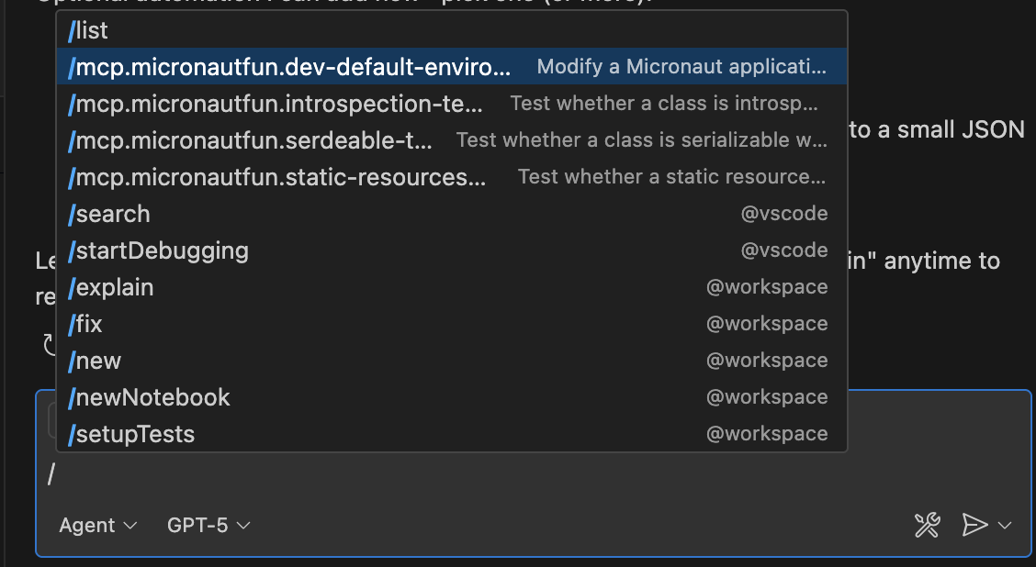This screenshot has width=1036, height=567.
Task: Choose the /mcp.micronautfun.static-resources command
Action: coord(452,177)
